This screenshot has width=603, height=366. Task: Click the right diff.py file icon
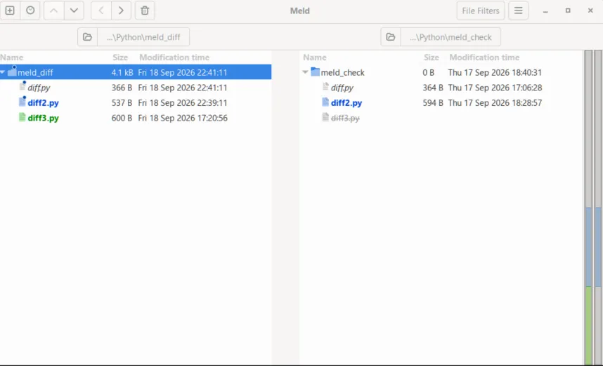(325, 86)
